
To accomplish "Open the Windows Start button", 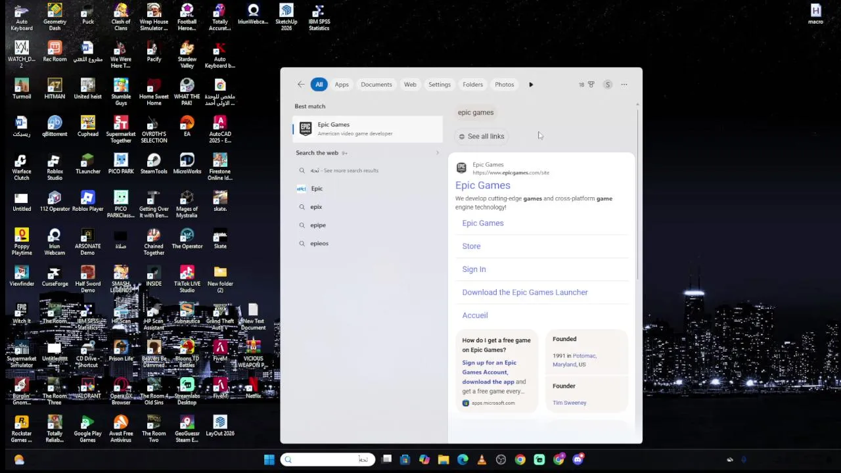I will pyautogui.click(x=269, y=460).
